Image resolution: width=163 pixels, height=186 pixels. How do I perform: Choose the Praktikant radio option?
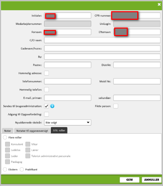click(22, 169)
